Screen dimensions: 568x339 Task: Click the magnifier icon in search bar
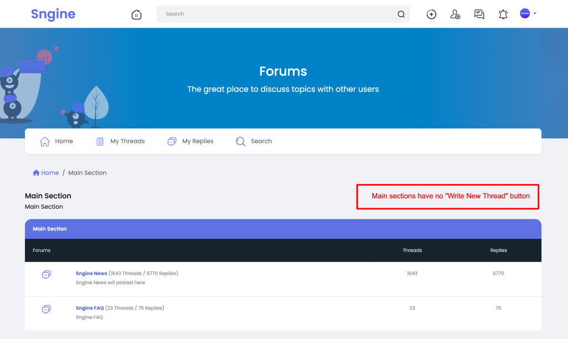[x=401, y=14]
